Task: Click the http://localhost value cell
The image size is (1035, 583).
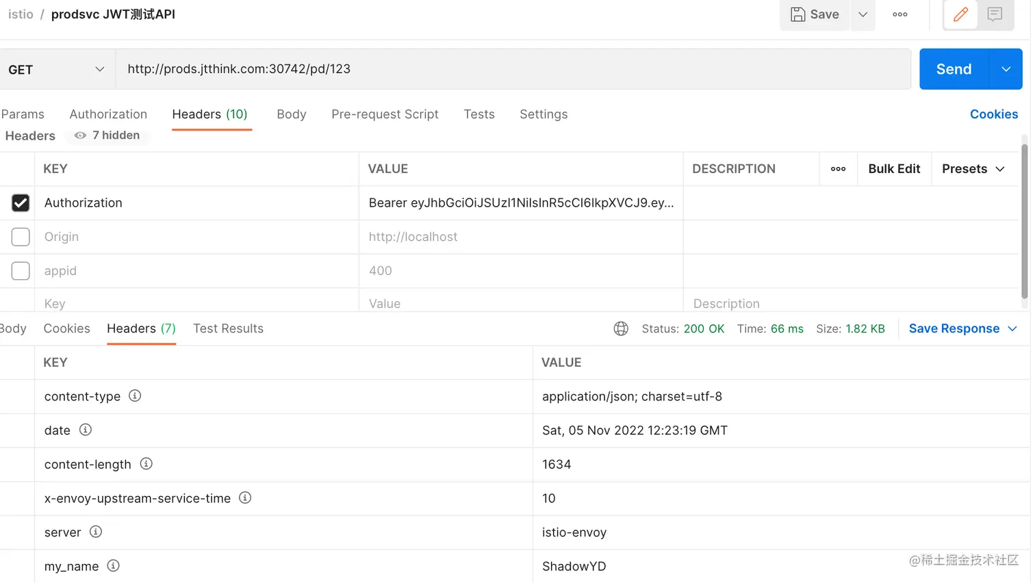Action: click(x=521, y=237)
